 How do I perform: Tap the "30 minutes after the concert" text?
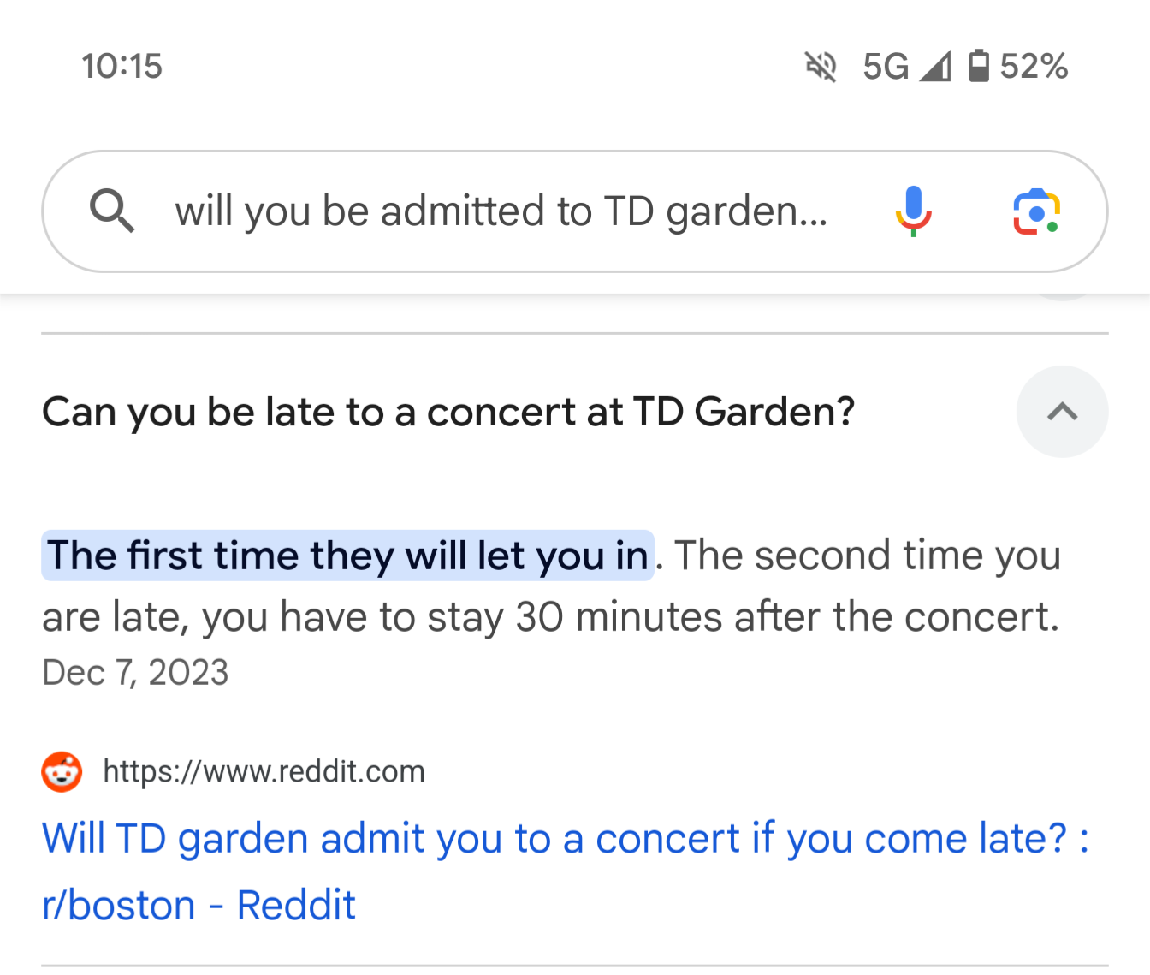tap(787, 617)
